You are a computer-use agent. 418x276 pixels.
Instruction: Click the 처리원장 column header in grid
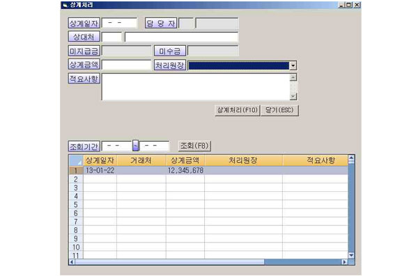pos(243,161)
